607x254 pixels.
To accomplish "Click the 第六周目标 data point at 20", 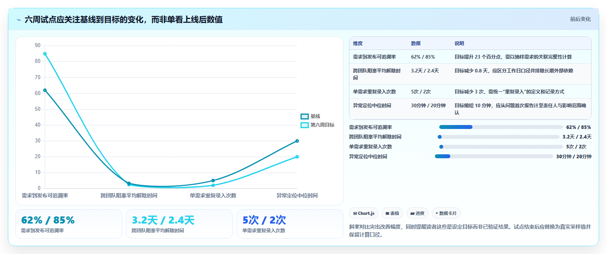I will click(x=297, y=157).
